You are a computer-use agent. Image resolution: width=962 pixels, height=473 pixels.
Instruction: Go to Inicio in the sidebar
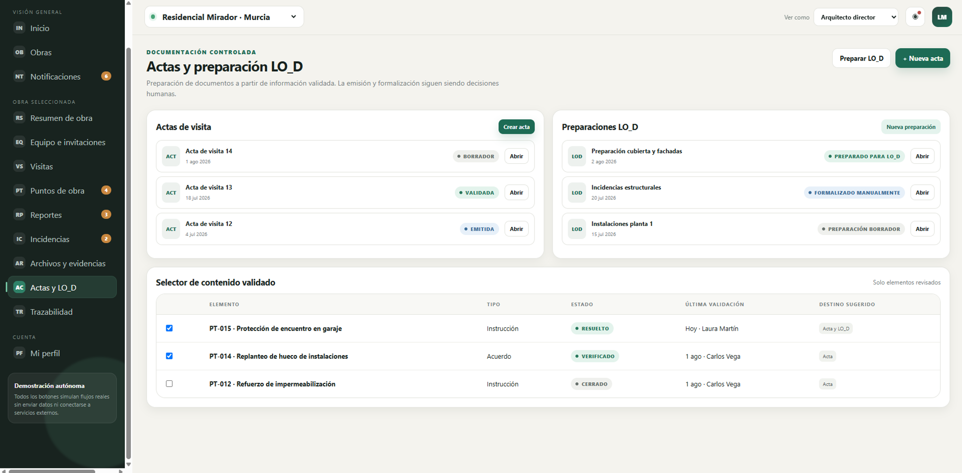pos(62,28)
